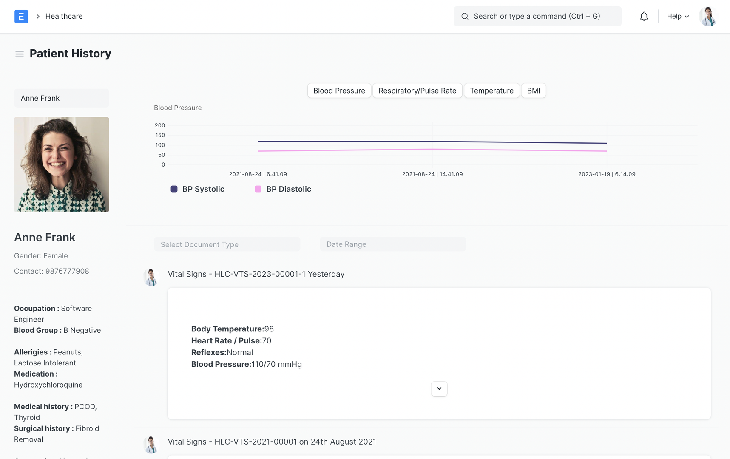Switch chart to Respiratory/Pulse Rate
The width and height of the screenshot is (730, 459).
point(417,91)
